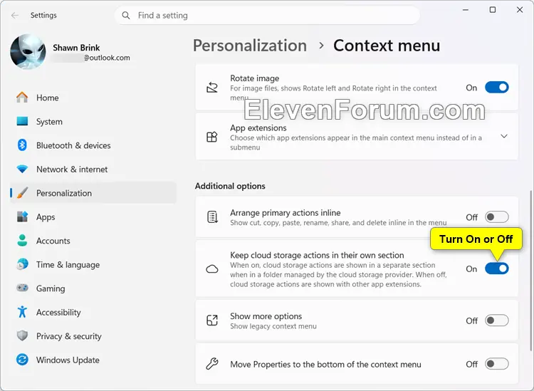534x391 pixels.
Task: Click the Privacy shield icon
Action: [22, 336]
